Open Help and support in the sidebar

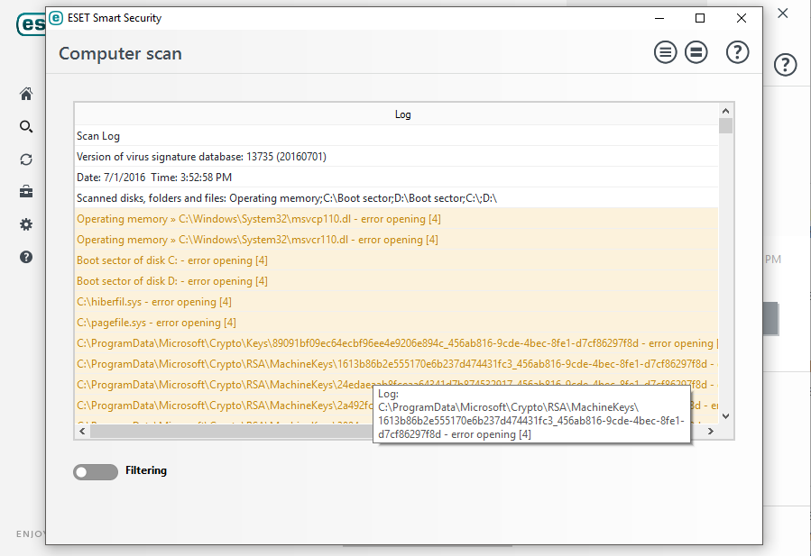pyautogui.click(x=26, y=257)
